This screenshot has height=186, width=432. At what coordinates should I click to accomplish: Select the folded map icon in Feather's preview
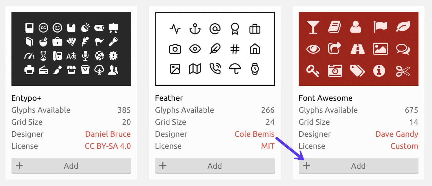pyautogui.click(x=195, y=69)
